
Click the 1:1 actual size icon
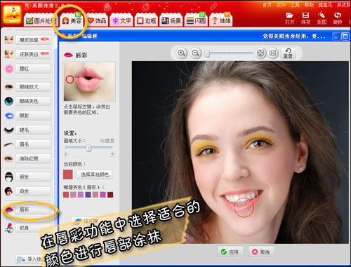click(x=272, y=53)
